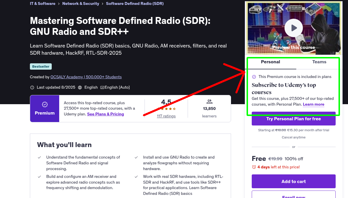The image size is (348, 198).
Task: Click checkmark beside 'Build and configure an AM receiver'
Action: (x=39, y=177)
